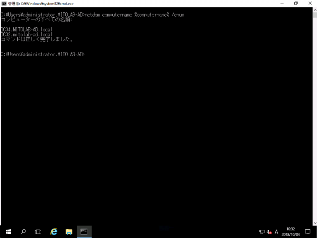Open the Action Center notifications icon
The width and height of the screenshot is (317, 238).
(x=308, y=232)
